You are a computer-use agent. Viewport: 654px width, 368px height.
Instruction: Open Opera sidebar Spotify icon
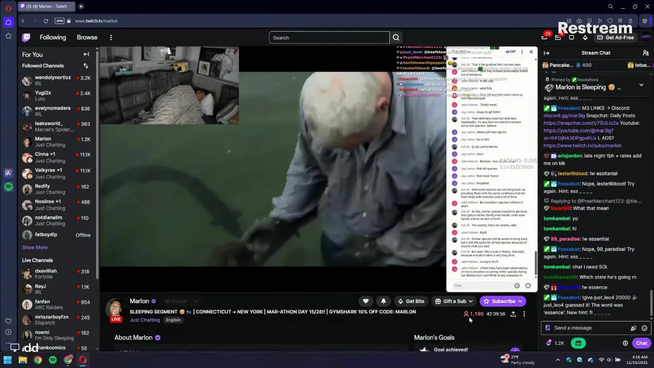coord(8,187)
